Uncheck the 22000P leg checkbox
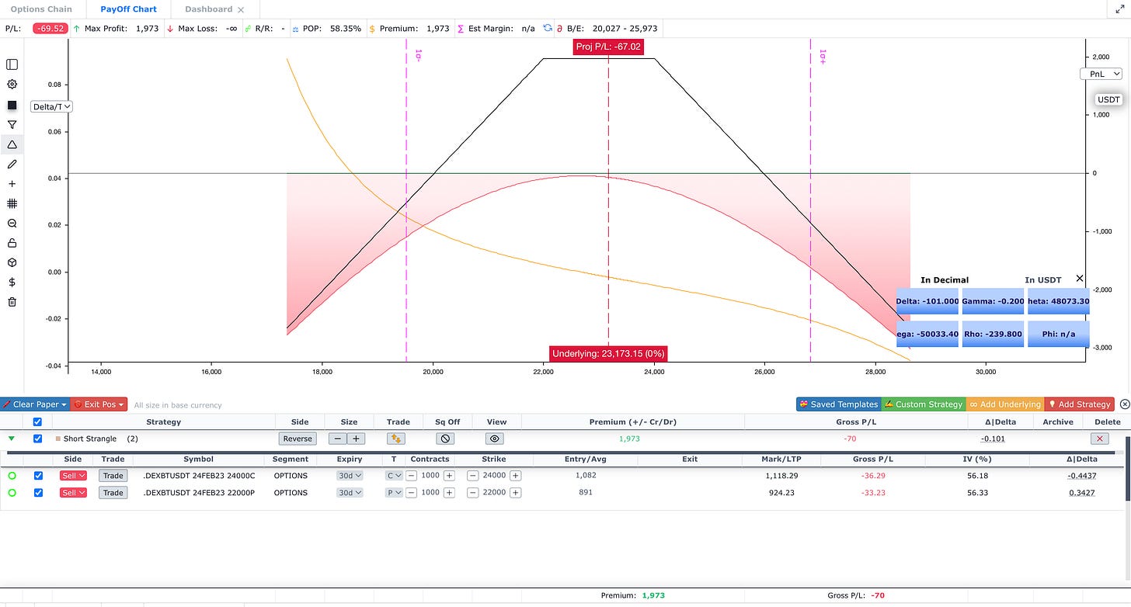 pyautogui.click(x=39, y=493)
